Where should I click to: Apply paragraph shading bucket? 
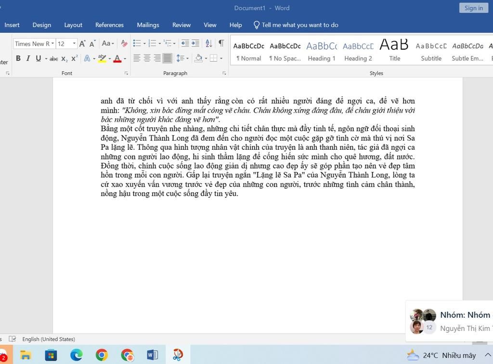pyautogui.click(x=198, y=58)
